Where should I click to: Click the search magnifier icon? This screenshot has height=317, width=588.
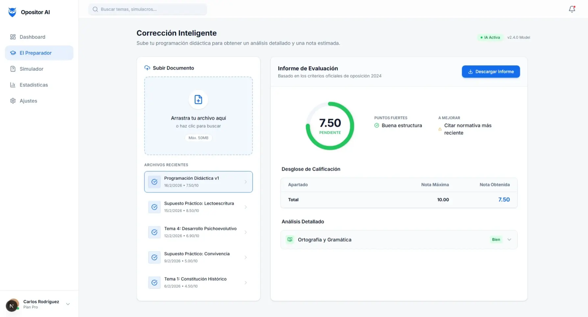coord(95,9)
